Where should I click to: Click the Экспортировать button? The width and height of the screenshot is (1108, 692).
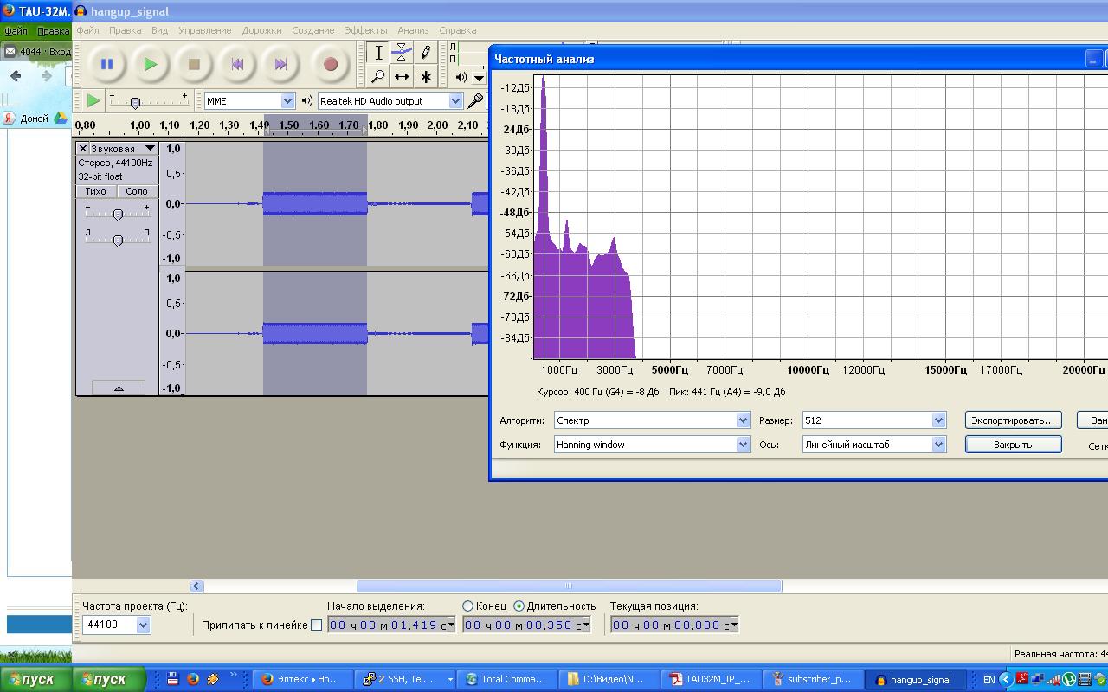pyautogui.click(x=1013, y=420)
